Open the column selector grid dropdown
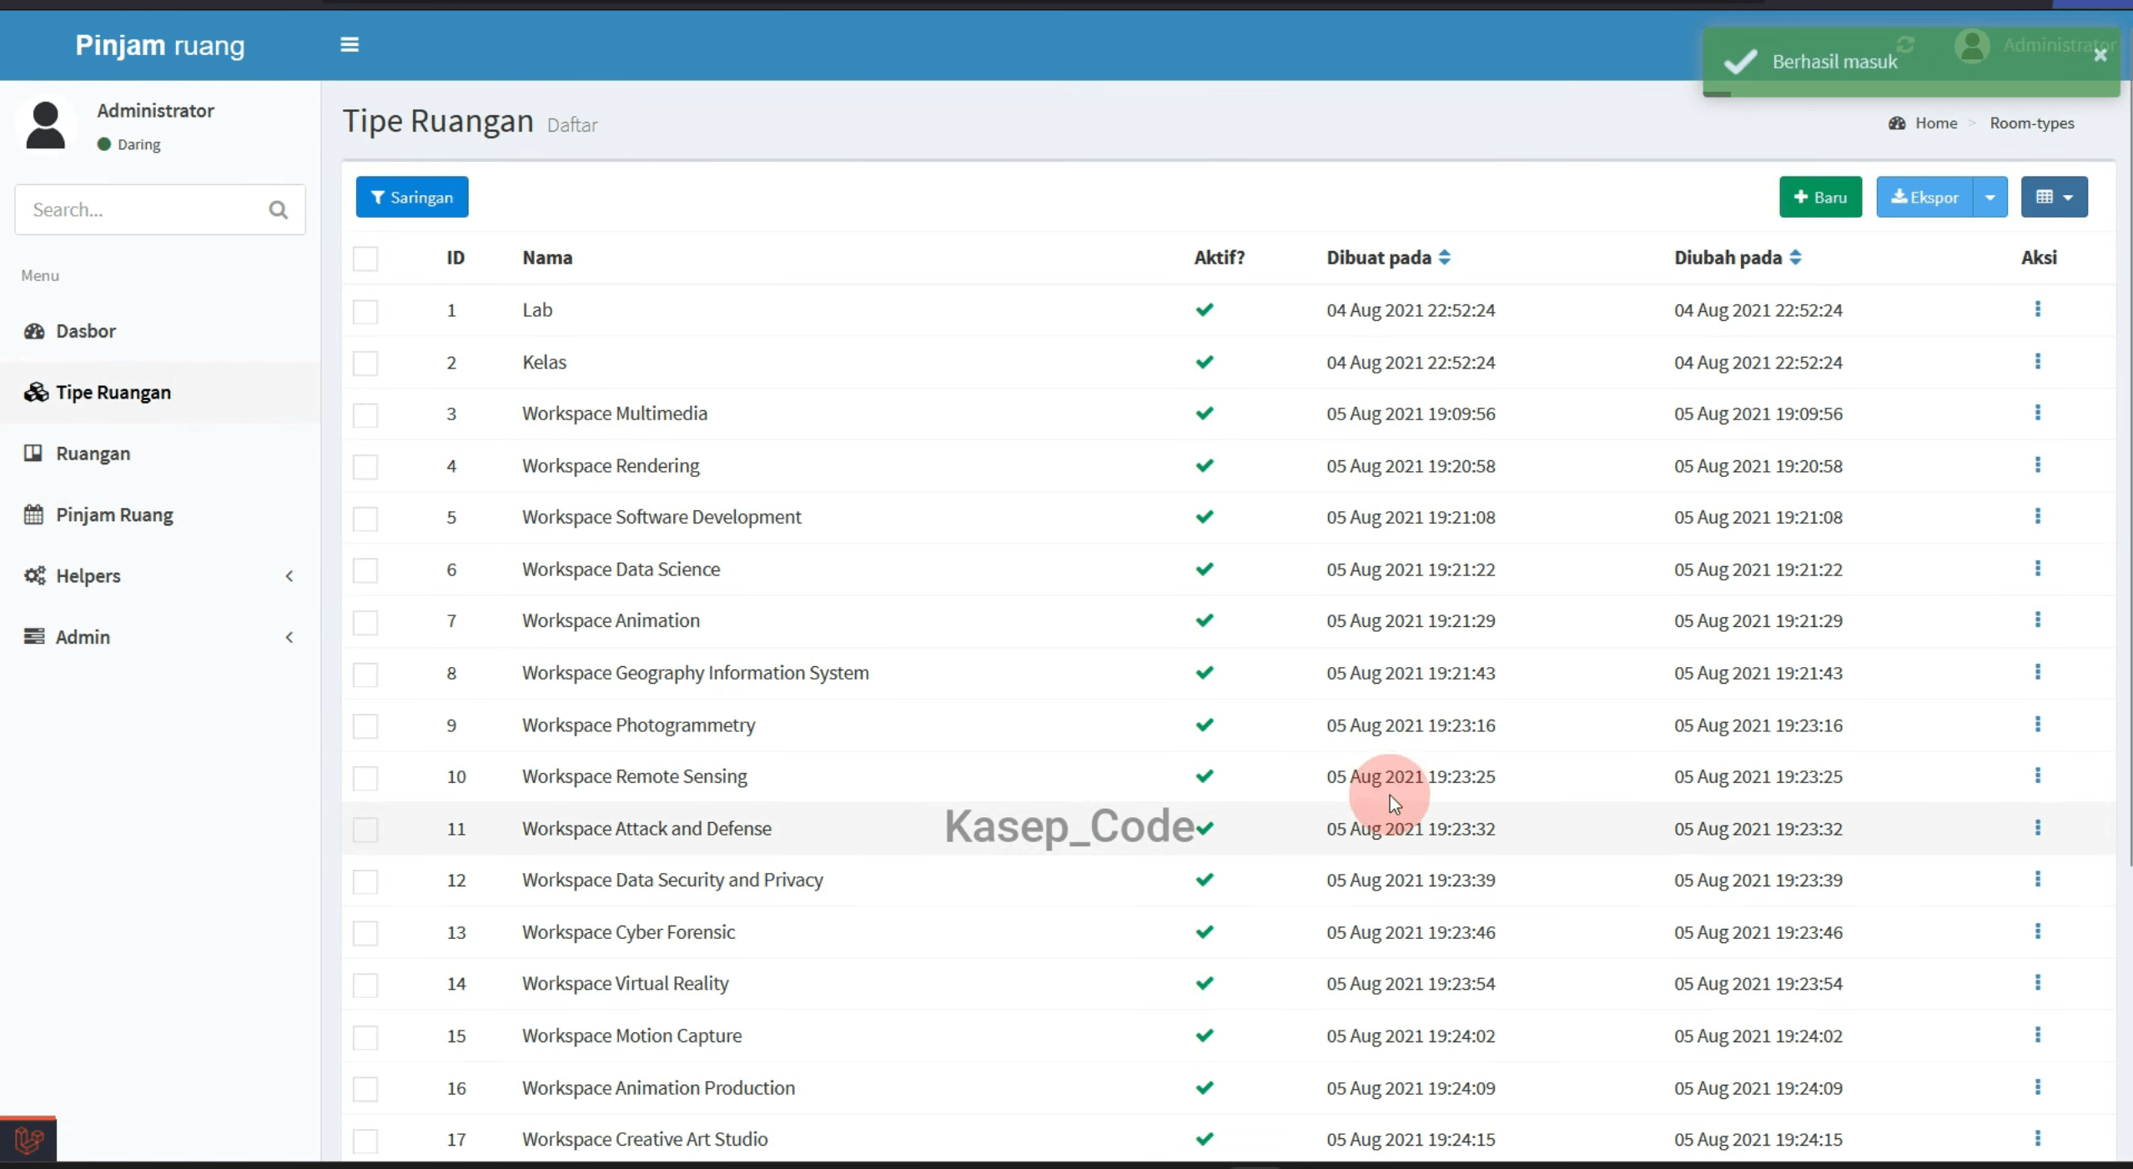The height and width of the screenshot is (1169, 2133). pyautogui.click(x=2054, y=198)
